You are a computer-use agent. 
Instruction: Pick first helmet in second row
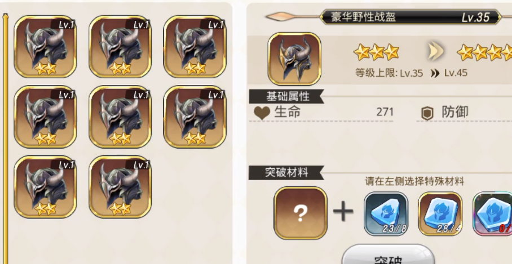point(45,117)
